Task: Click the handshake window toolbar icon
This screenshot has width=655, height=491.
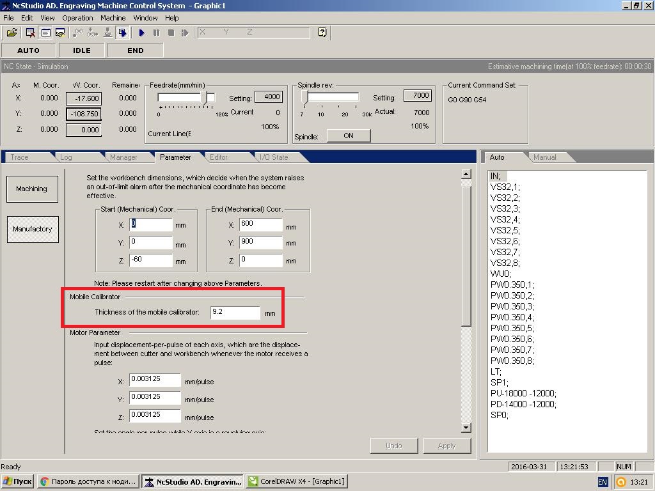Action: point(61,33)
